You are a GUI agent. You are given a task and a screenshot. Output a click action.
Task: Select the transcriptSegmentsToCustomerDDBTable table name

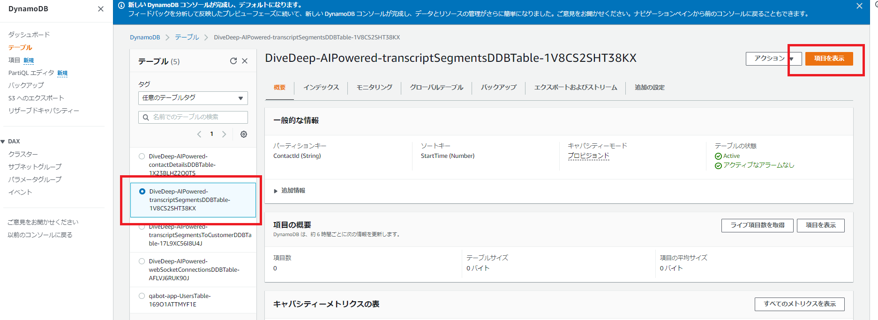(200, 235)
